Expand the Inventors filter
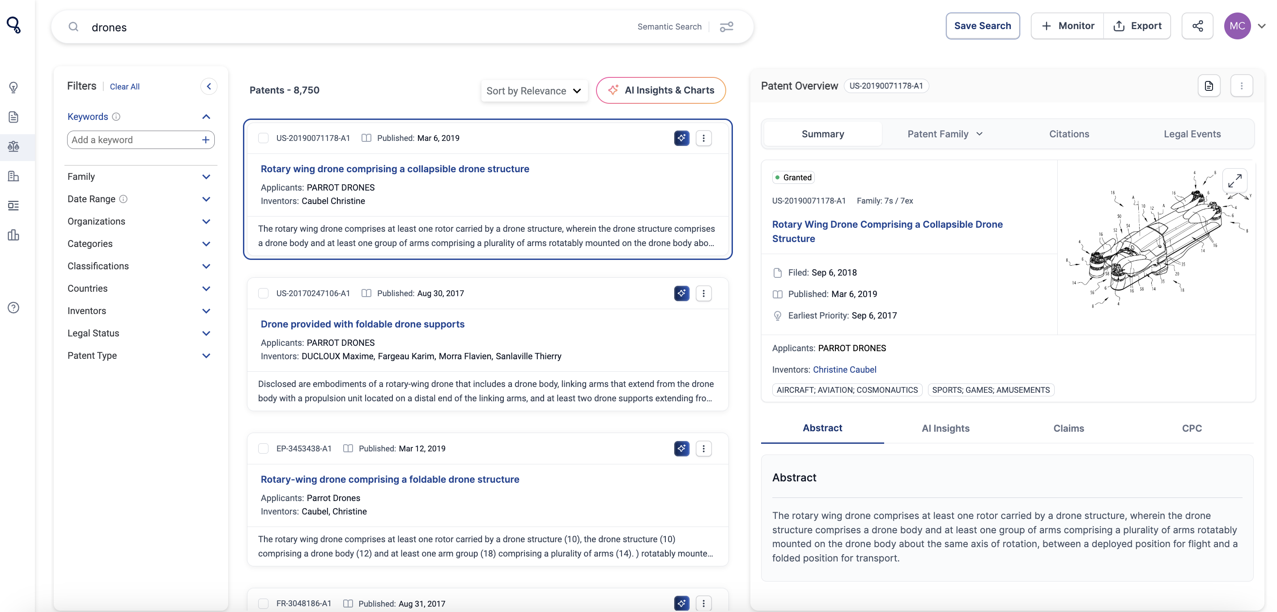Screen dimensions: 1277x612 point(206,311)
